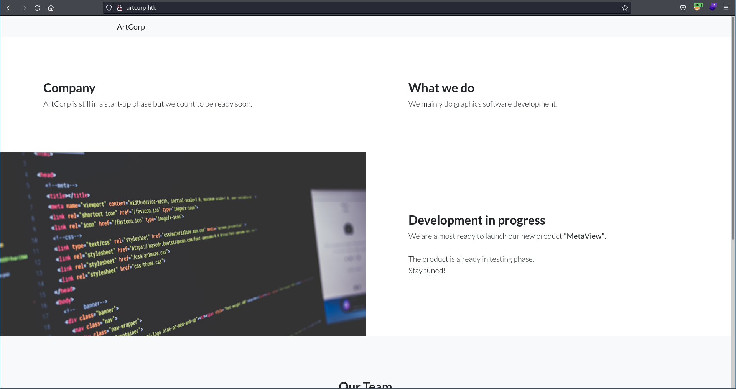The height and width of the screenshot is (389, 736).
Task: Click the "Our Team" heading
Action: tap(365, 385)
